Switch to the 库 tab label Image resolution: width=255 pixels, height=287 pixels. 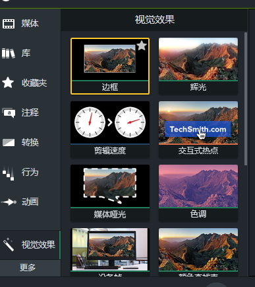[26, 53]
